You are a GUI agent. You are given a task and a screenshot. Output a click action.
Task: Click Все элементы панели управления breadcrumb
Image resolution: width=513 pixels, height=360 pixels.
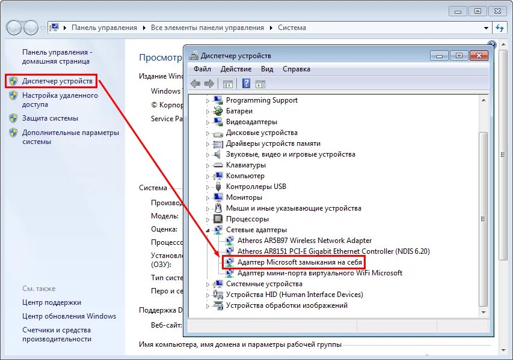207,28
